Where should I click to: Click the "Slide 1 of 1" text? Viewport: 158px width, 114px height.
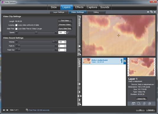[14, 110]
